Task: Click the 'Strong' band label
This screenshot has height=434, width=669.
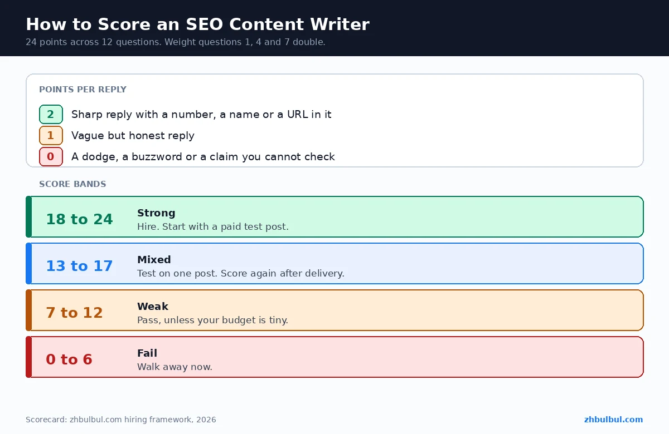Action: click(x=156, y=213)
